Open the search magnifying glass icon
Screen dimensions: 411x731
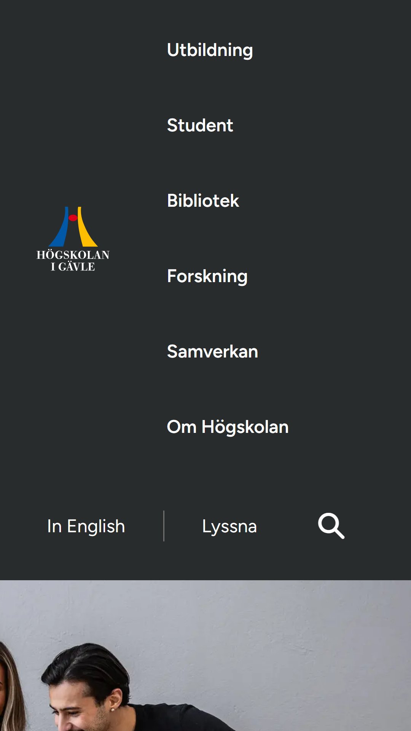(x=331, y=526)
